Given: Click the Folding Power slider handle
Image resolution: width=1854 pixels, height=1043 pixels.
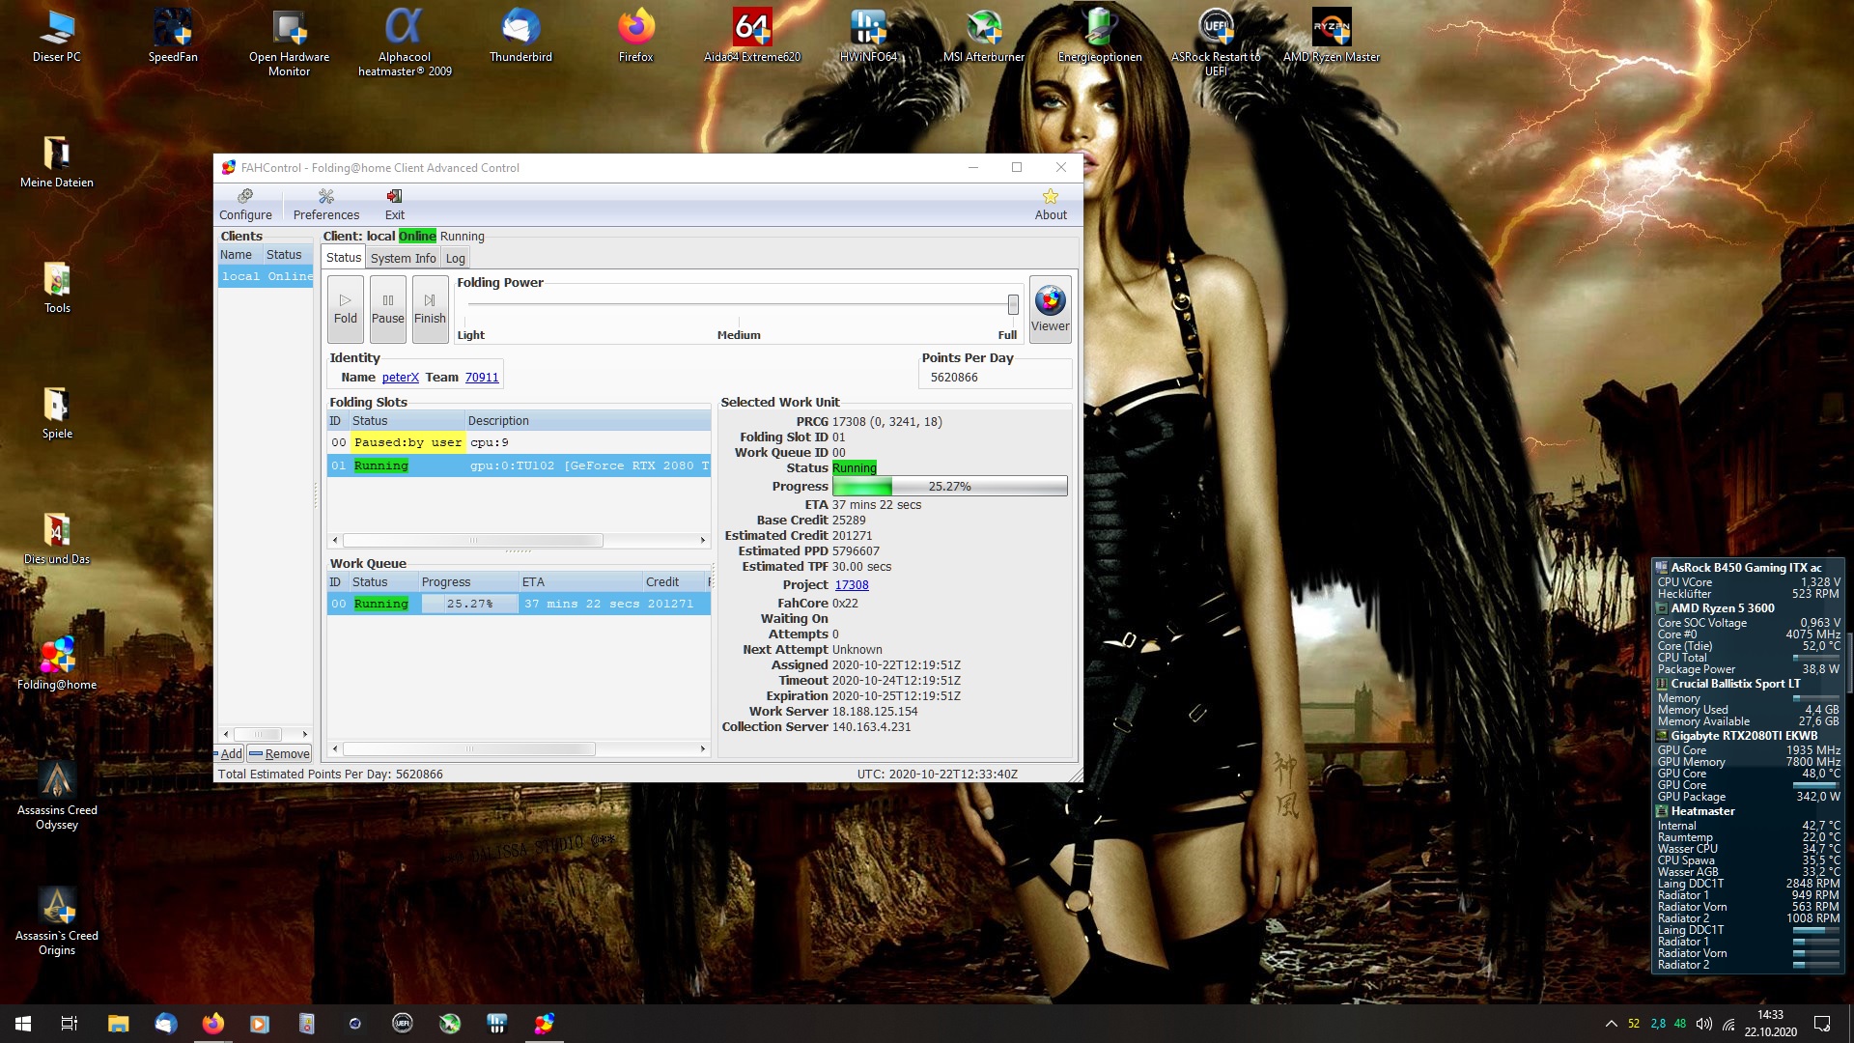Looking at the screenshot, I should click(1012, 304).
